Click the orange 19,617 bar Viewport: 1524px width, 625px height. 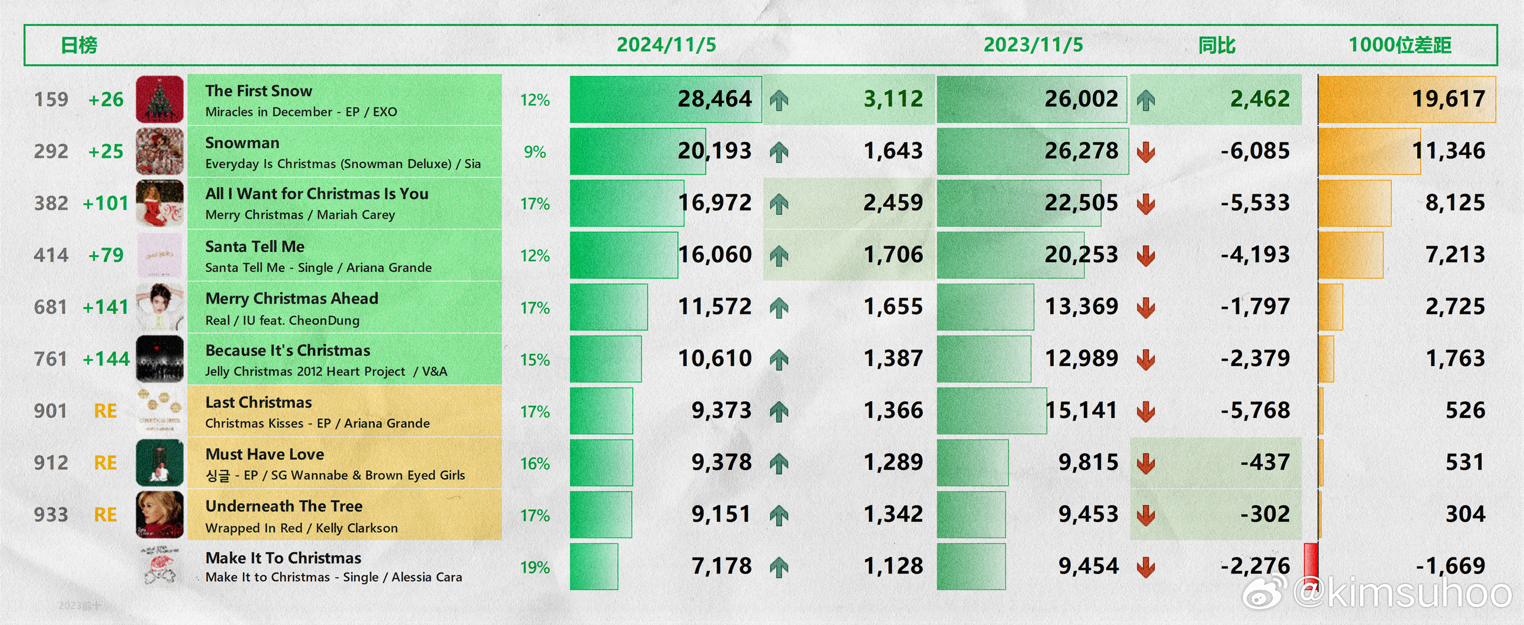tap(1407, 99)
